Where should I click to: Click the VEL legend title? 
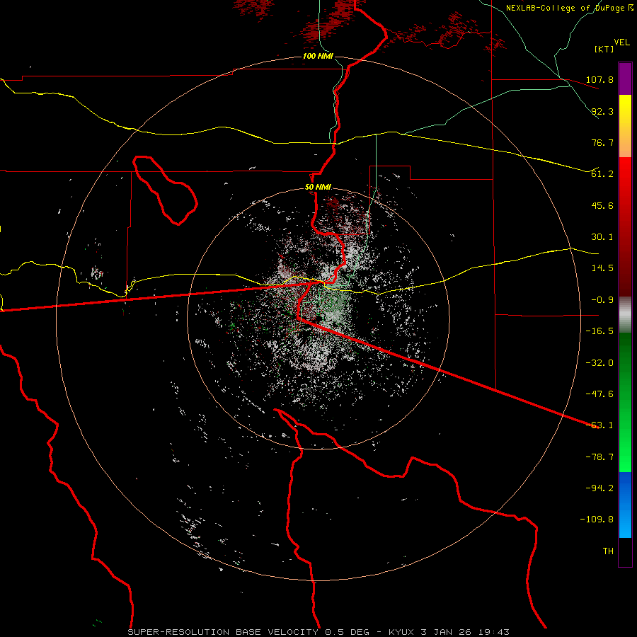pyautogui.click(x=621, y=42)
